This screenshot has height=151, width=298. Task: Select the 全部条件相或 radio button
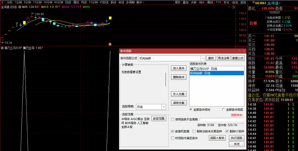click(223, 110)
